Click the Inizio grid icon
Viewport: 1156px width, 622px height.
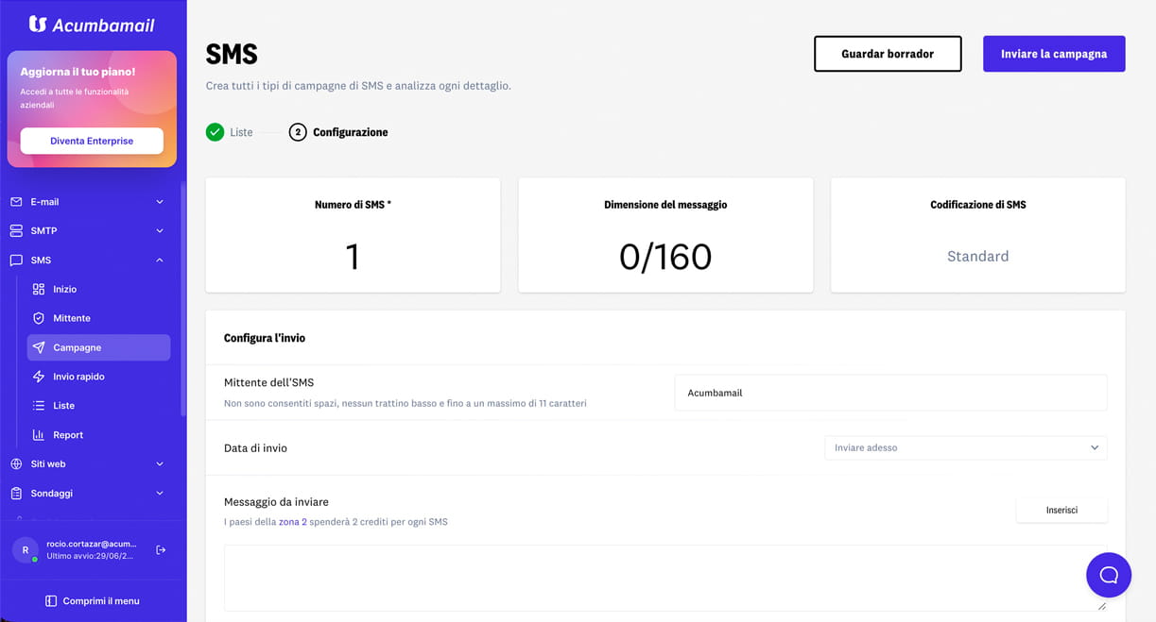coord(39,289)
